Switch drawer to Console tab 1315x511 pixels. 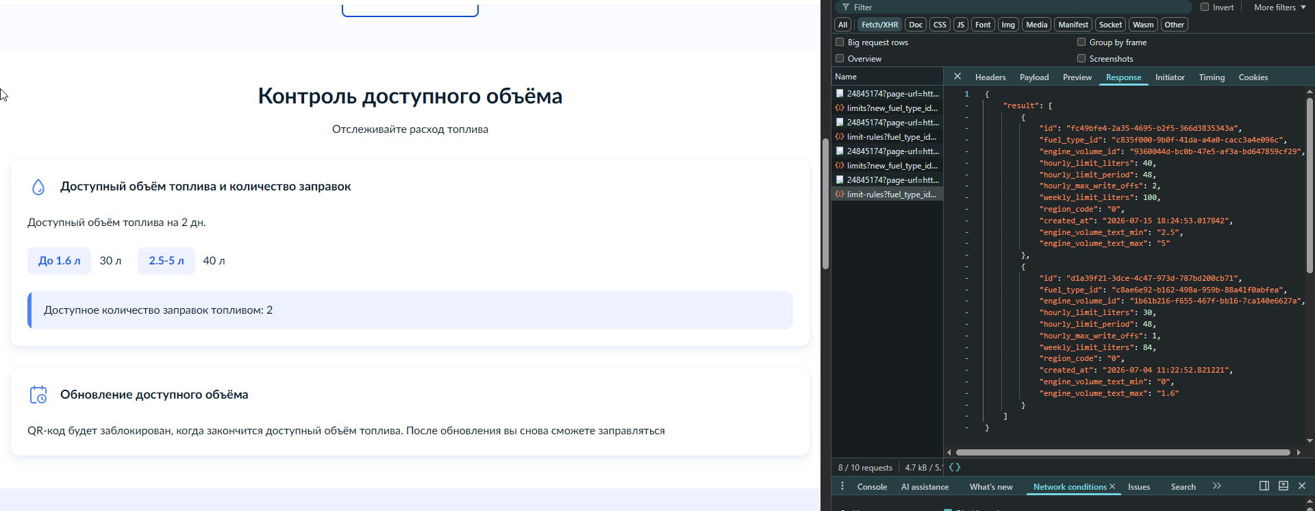tap(872, 487)
